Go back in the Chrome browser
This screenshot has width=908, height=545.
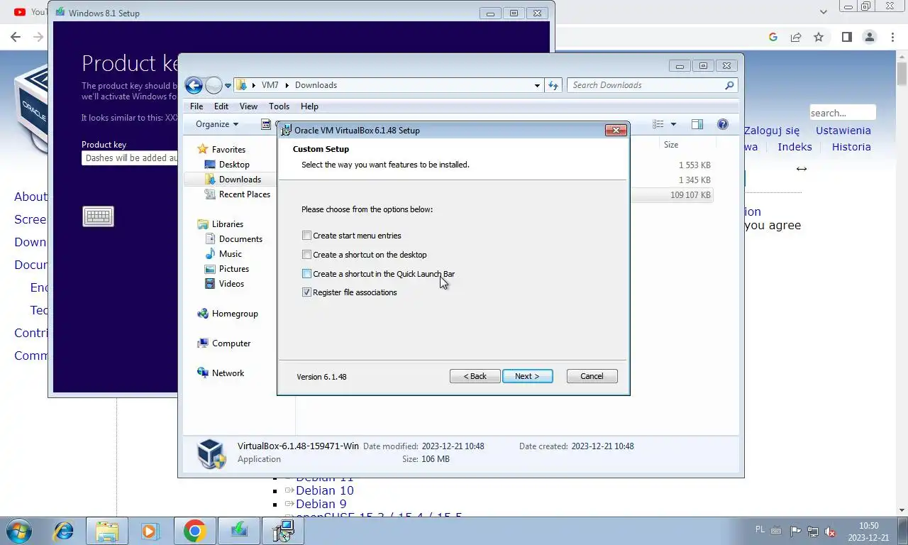coord(16,37)
